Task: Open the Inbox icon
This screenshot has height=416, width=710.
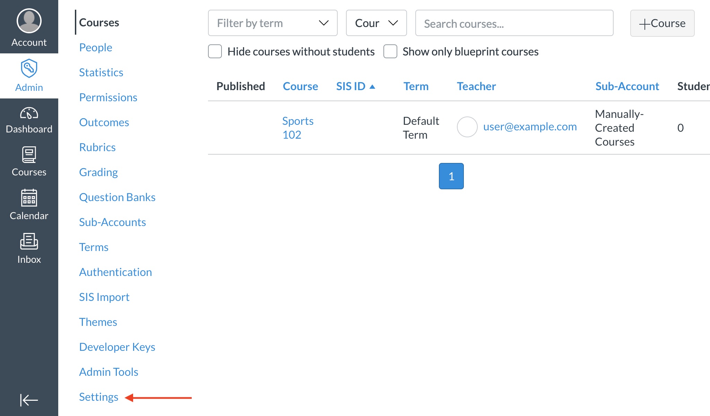Action: coord(29,241)
